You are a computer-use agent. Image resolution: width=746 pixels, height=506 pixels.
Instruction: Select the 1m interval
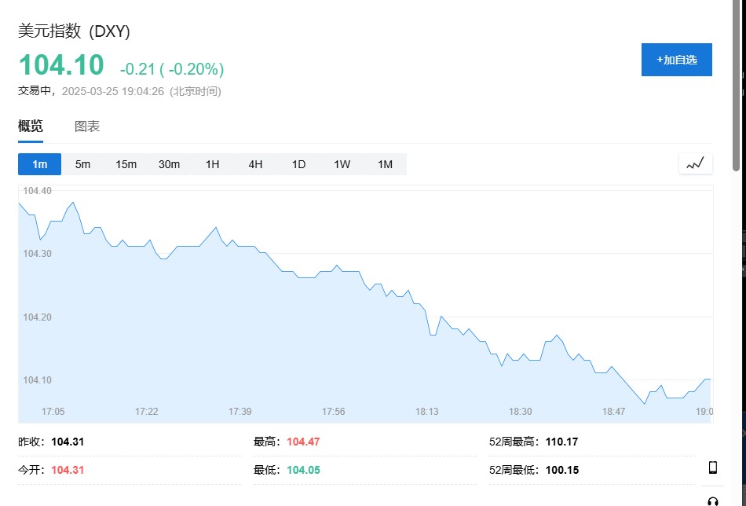point(39,164)
